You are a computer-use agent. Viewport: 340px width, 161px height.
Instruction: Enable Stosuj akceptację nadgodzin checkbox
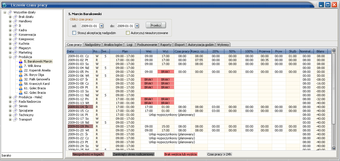click(x=74, y=33)
